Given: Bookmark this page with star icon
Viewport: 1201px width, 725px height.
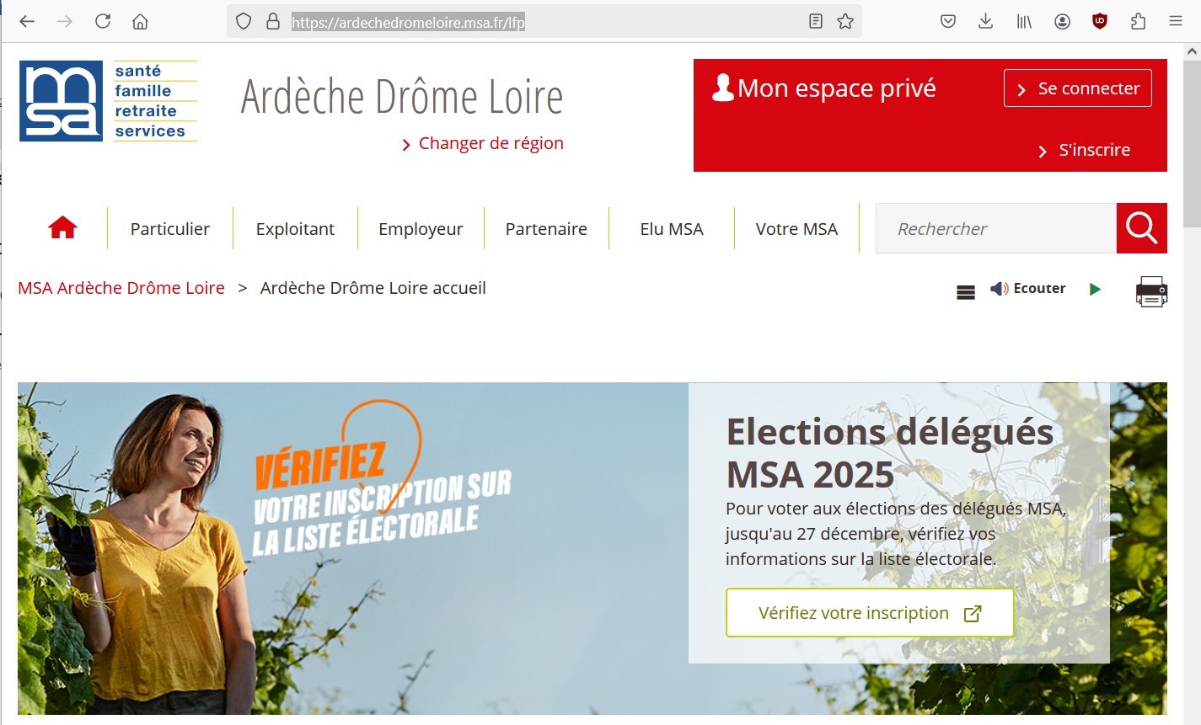Looking at the screenshot, I should pyautogui.click(x=845, y=22).
